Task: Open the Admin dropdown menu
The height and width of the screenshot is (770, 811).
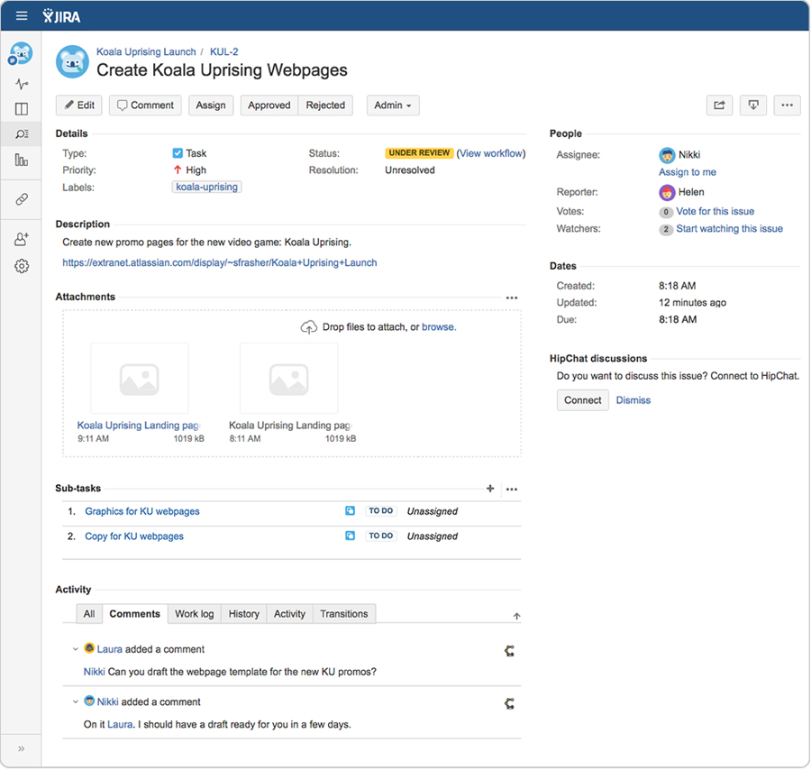Action: coord(392,105)
